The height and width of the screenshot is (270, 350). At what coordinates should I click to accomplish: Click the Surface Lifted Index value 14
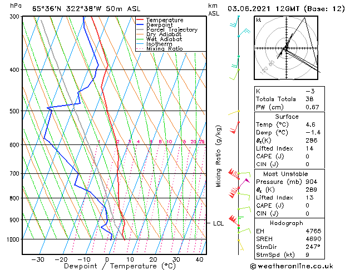(x=309, y=148)
